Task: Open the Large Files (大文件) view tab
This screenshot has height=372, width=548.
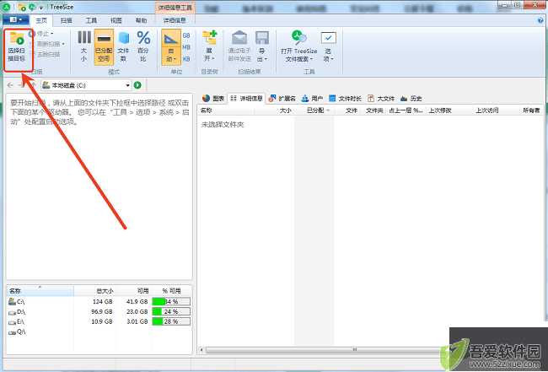Action: click(x=381, y=99)
